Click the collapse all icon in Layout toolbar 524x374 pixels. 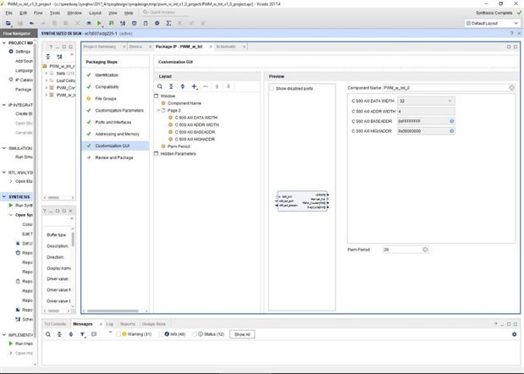pos(172,86)
